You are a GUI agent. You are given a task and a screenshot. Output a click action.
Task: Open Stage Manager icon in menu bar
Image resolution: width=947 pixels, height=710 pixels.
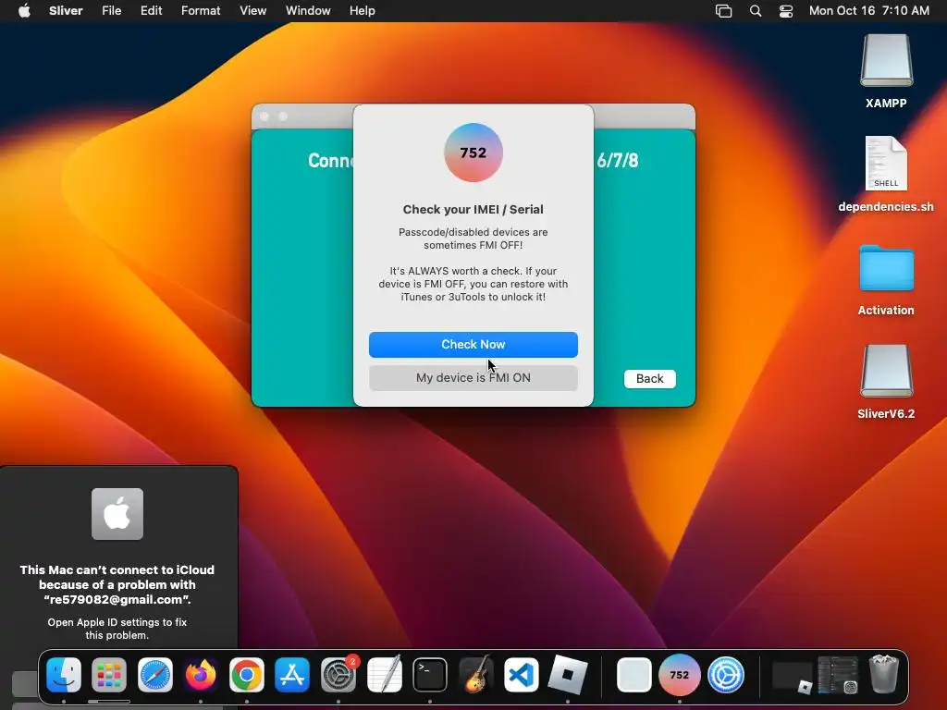723,11
